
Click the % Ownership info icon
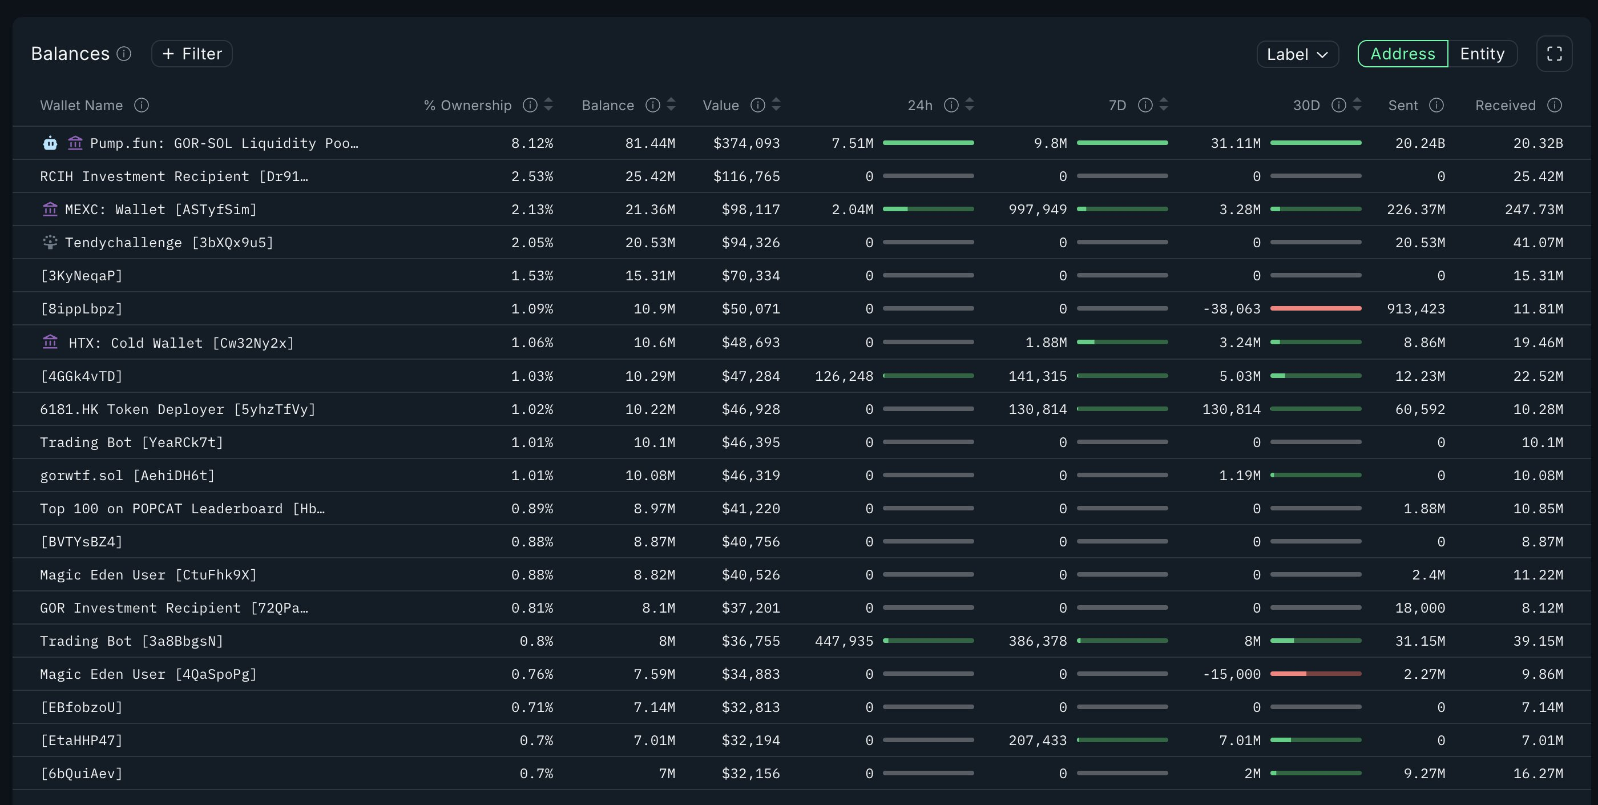[x=530, y=106]
